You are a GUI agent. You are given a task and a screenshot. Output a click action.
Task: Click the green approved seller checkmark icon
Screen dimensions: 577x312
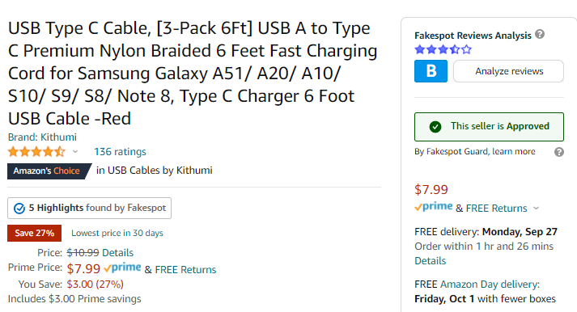[435, 127]
